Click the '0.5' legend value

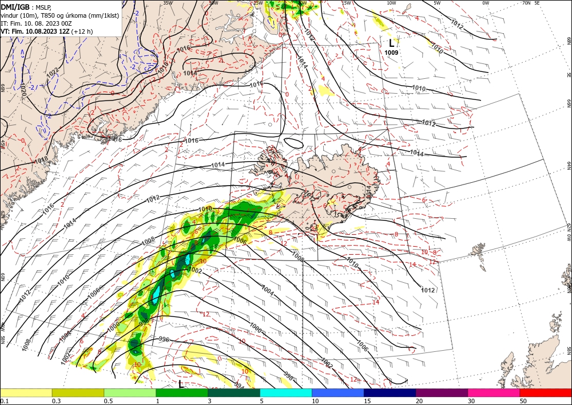[108, 401]
